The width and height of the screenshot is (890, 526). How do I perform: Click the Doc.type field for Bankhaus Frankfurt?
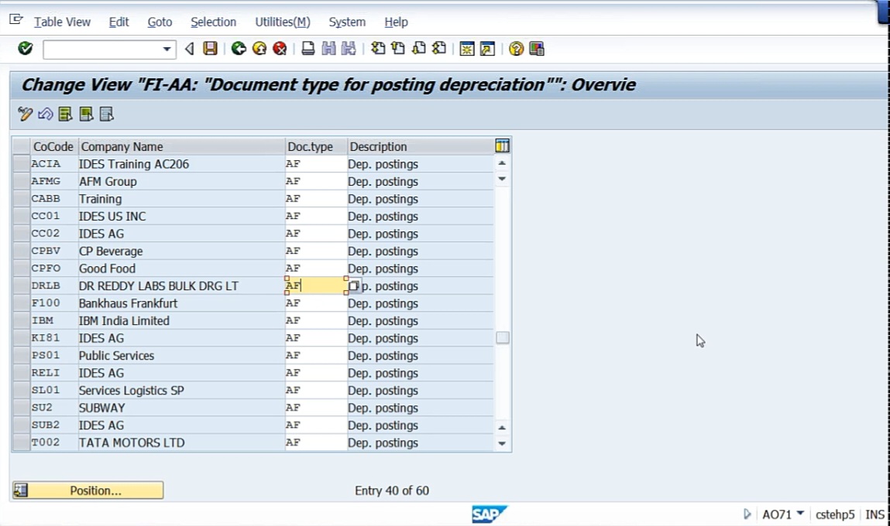[x=316, y=303]
